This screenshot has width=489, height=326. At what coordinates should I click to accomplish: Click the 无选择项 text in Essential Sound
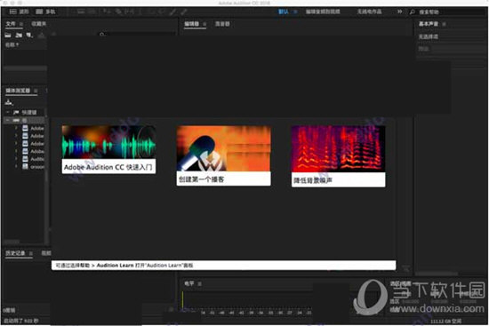[429, 36]
